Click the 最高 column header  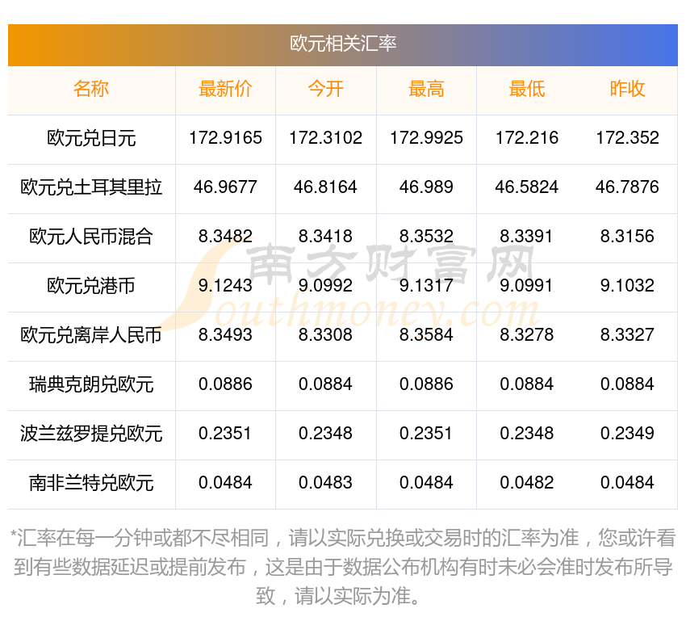coord(426,89)
